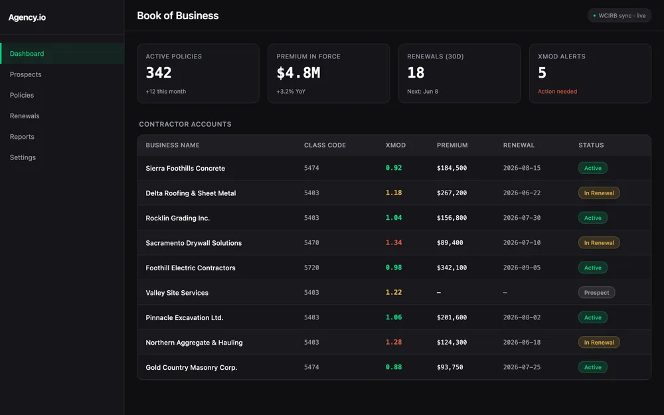Image resolution: width=664 pixels, height=415 pixels.
Task: Click premium $267,200
Action: pyautogui.click(x=452, y=193)
